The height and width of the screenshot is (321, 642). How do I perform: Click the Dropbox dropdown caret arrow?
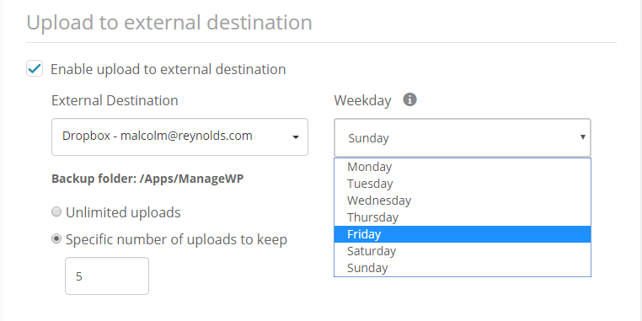pyautogui.click(x=296, y=137)
